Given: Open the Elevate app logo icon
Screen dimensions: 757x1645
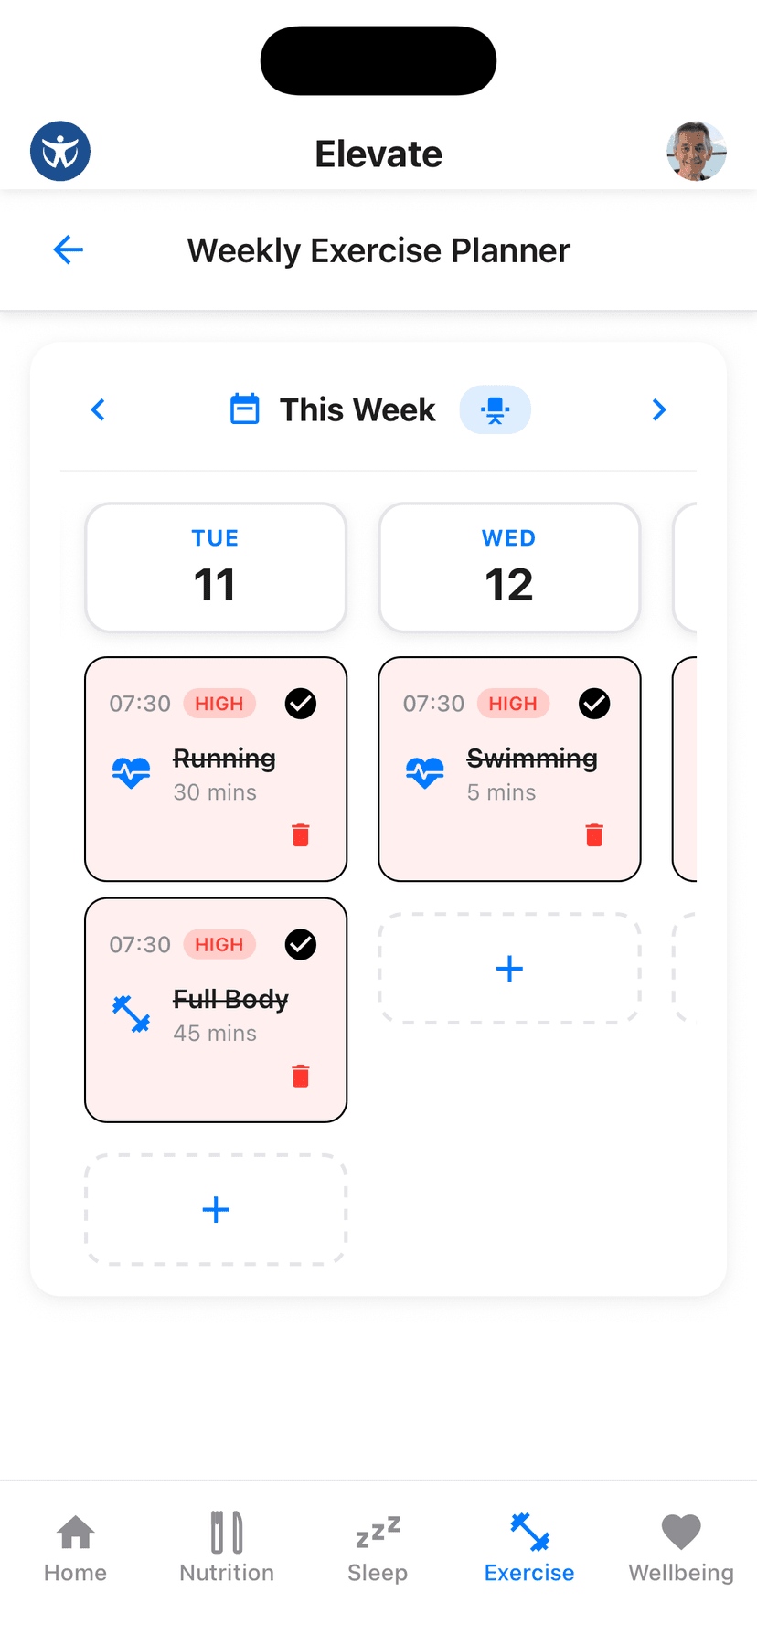Looking at the screenshot, I should (x=60, y=151).
